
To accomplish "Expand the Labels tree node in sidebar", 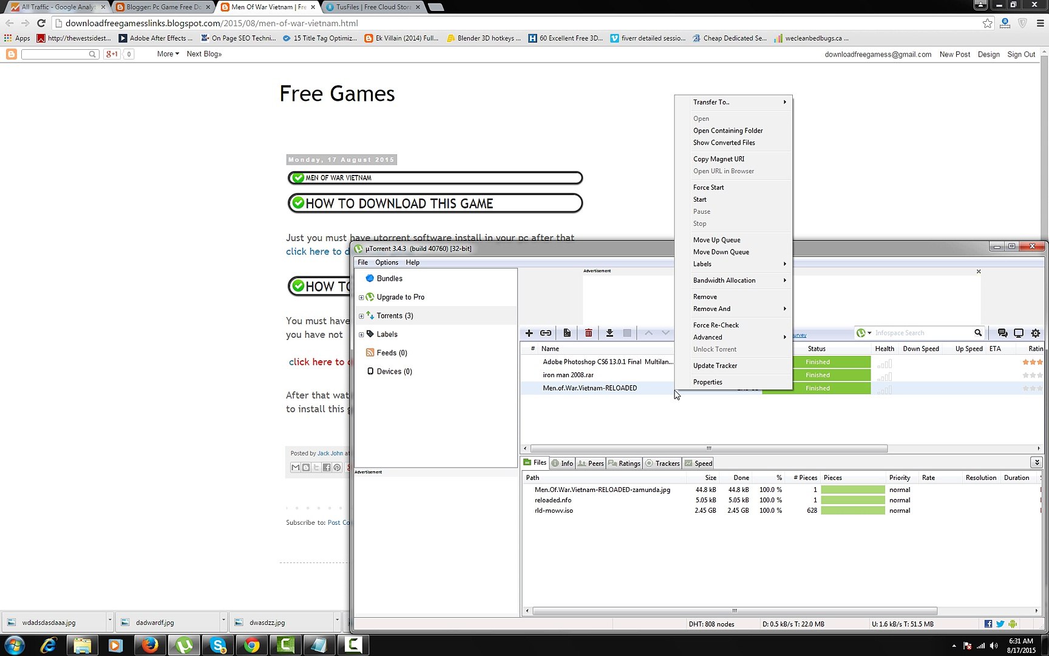I will [361, 335].
